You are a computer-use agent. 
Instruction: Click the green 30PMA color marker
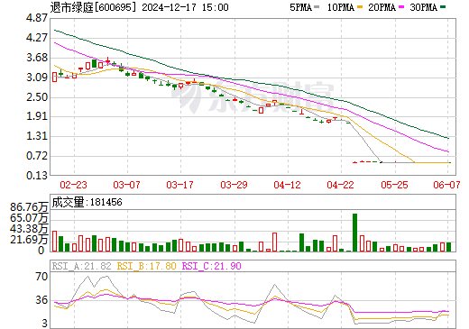[443, 6]
